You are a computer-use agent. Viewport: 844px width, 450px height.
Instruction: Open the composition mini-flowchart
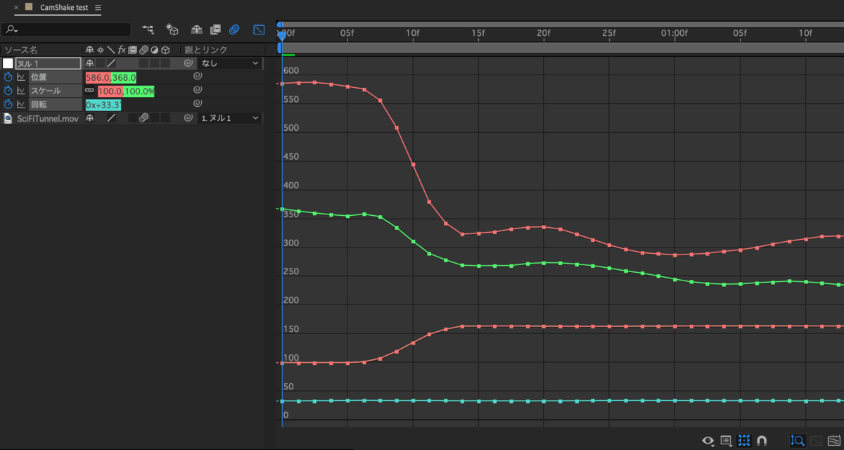(x=148, y=30)
